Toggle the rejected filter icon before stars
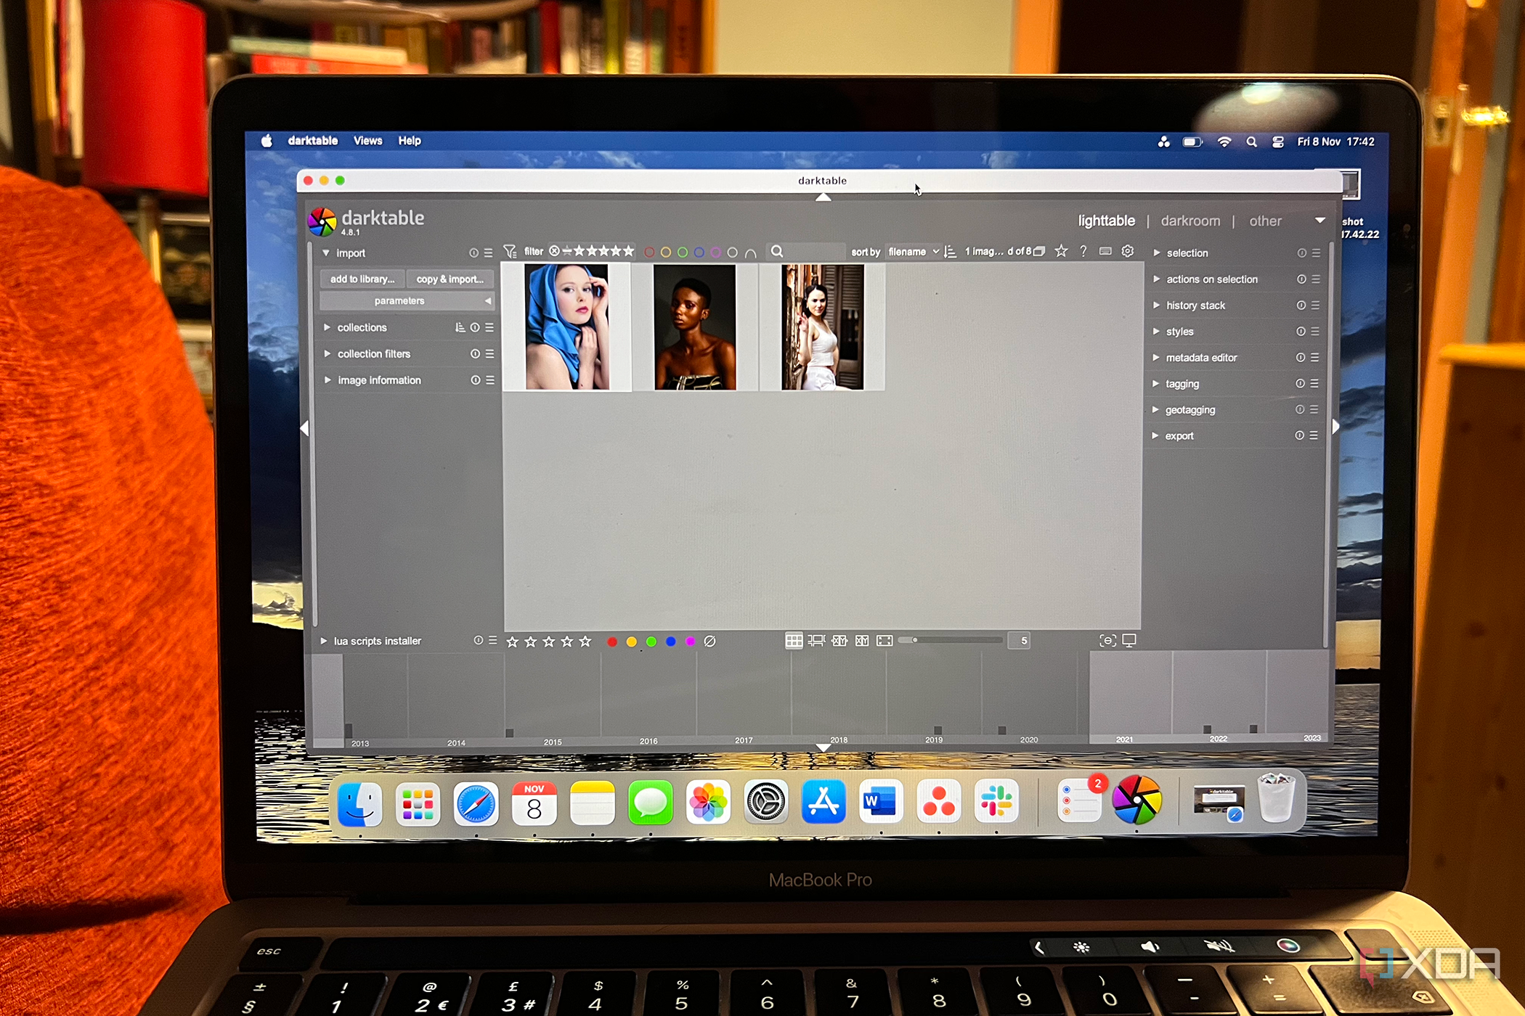1525x1016 pixels. pyautogui.click(x=555, y=251)
